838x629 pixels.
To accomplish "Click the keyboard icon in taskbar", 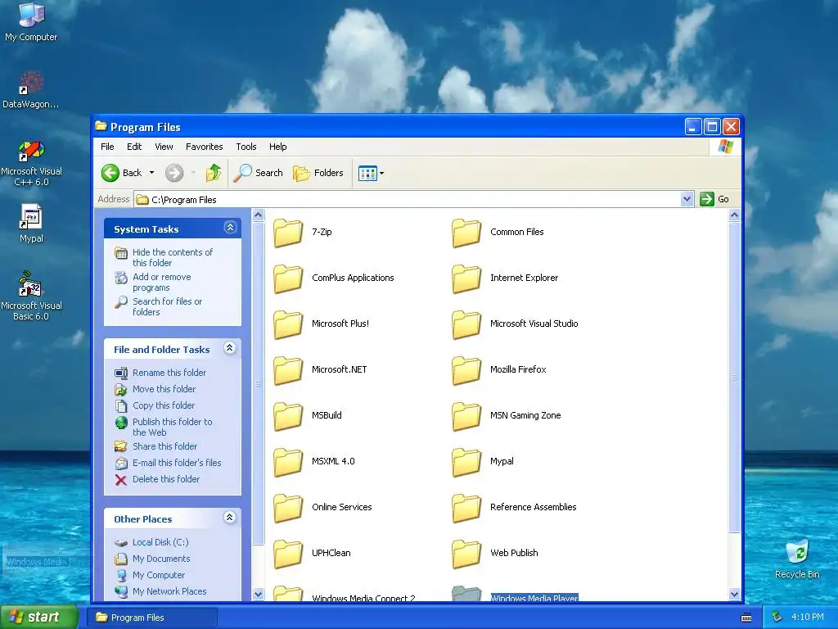I will click(x=746, y=618).
